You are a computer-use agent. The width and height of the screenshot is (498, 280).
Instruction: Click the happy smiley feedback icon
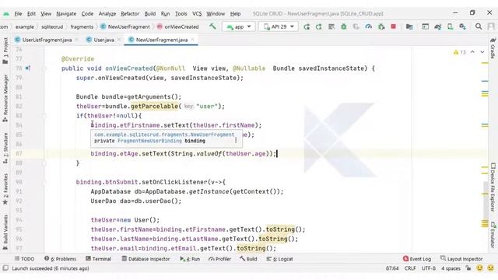[x=479, y=268]
